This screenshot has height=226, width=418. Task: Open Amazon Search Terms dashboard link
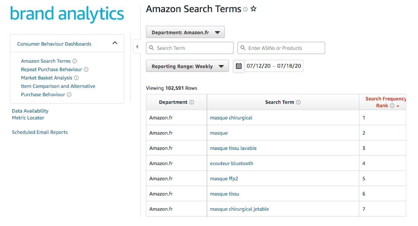coord(46,61)
